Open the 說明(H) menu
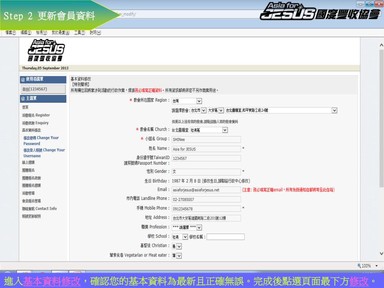The width and height of the screenshot is (384, 288). [95, 33]
